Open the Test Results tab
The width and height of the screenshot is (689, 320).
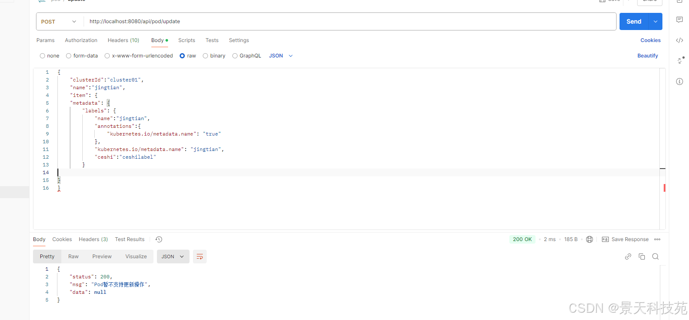(x=130, y=239)
